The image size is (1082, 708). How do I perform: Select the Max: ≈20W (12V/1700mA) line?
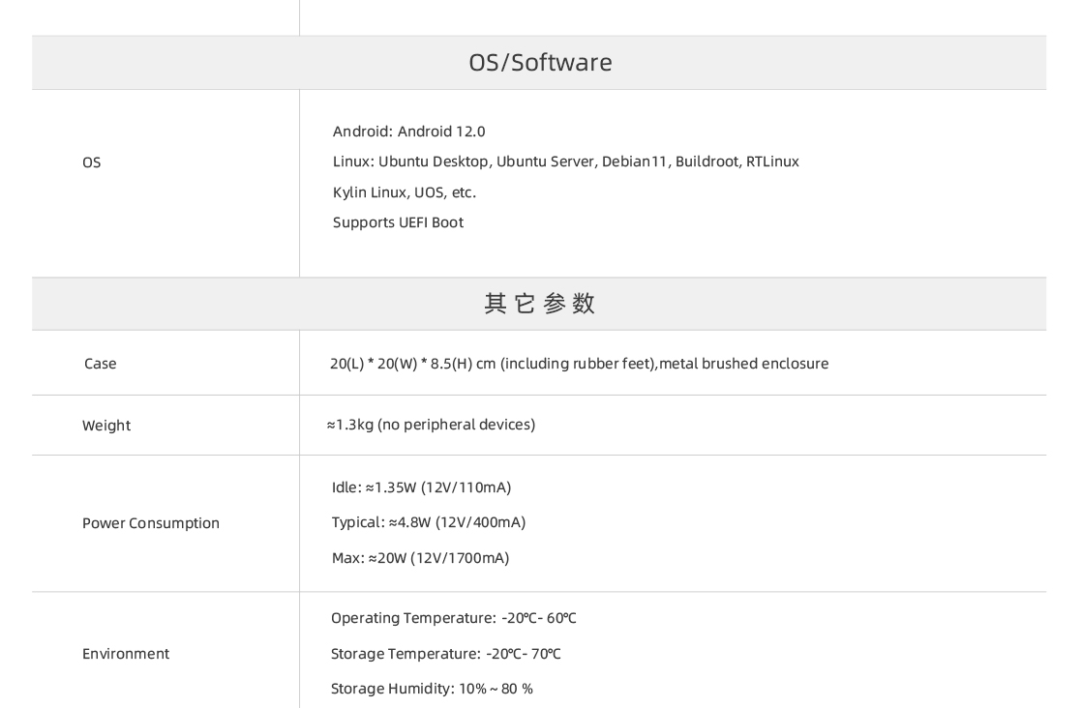(420, 558)
